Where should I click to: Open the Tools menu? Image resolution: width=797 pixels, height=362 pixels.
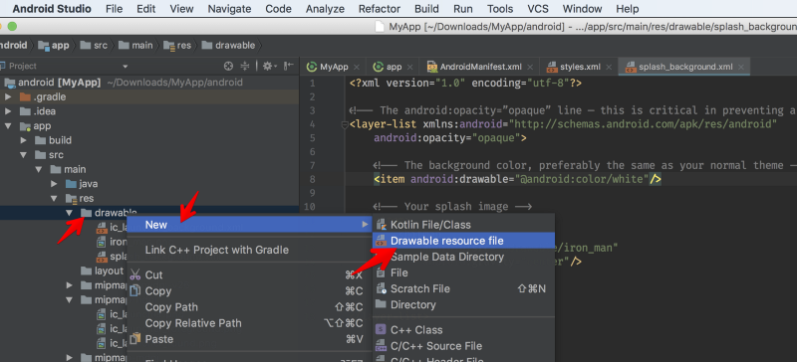click(500, 9)
